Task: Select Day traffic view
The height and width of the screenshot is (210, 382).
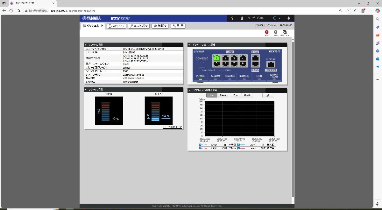Action: click(x=235, y=95)
